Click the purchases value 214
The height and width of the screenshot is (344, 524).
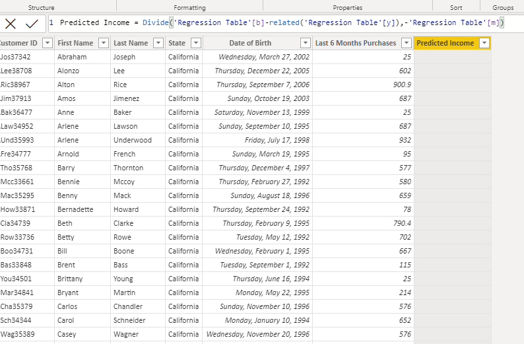click(x=405, y=293)
